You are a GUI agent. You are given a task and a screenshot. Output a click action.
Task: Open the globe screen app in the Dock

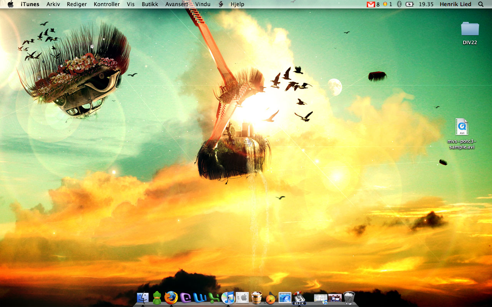(x=285, y=297)
